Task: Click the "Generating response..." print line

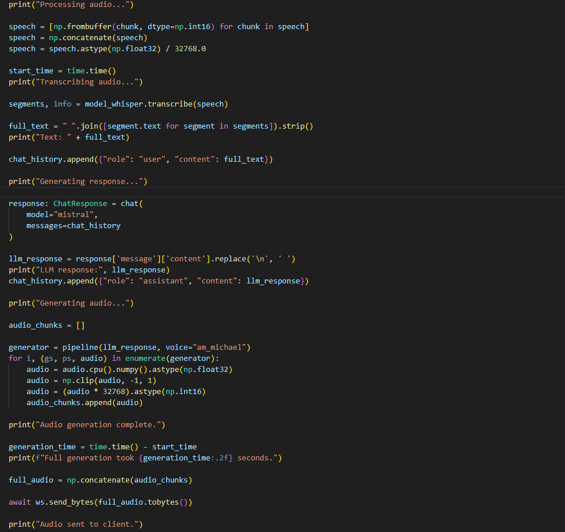Action: click(x=77, y=182)
